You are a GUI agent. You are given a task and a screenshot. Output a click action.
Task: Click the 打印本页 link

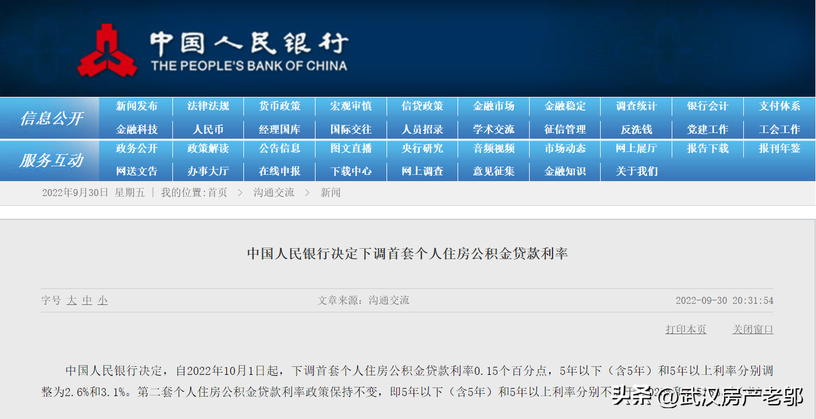click(686, 330)
